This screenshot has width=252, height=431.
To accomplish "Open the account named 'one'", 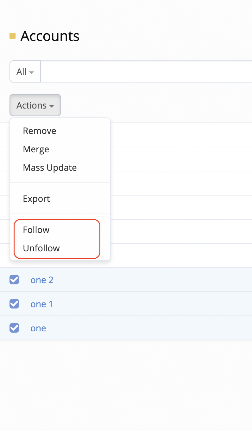I will point(38,328).
